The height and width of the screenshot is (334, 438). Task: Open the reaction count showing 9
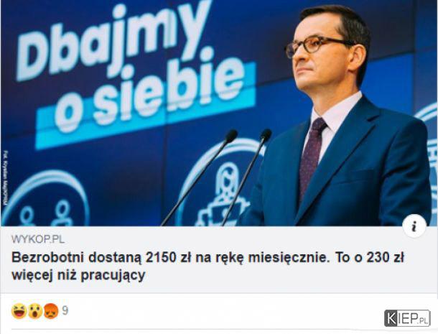tap(65, 310)
